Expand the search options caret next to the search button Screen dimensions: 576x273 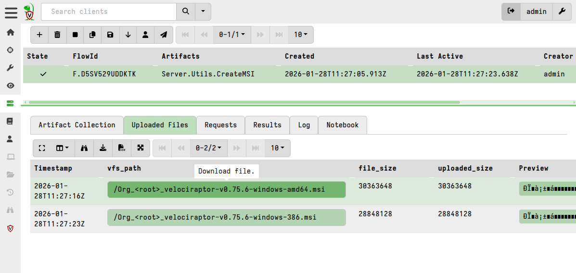point(203,12)
